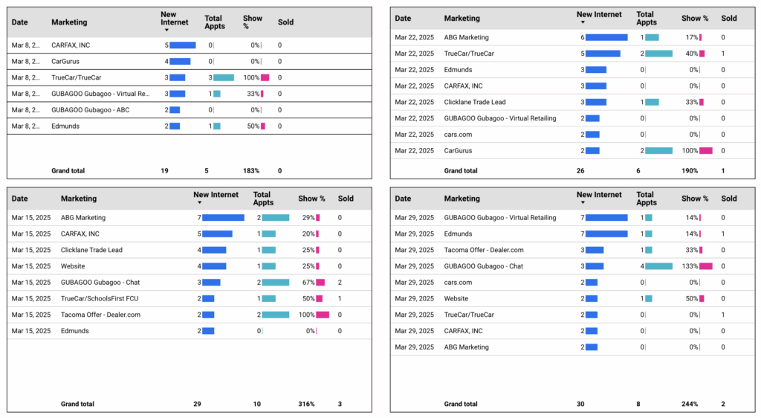Click the pink 133% bar for Gubagoo Chat on Mar 29
This screenshot has width=761, height=418.
705,266
